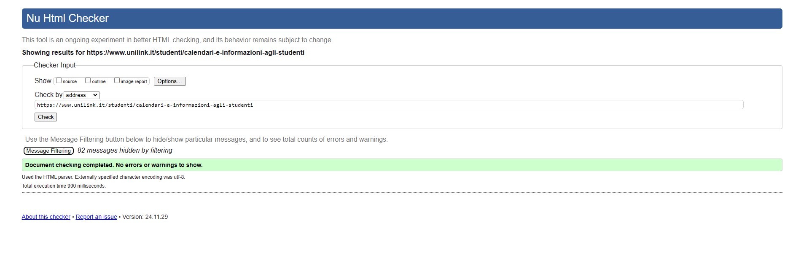Viewport: 801px width, 253px height.
Task: Click the 'source' label text
Action: point(70,81)
